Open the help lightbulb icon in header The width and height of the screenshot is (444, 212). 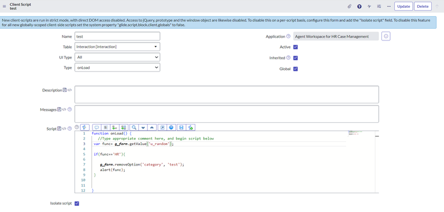click(359, 6)
